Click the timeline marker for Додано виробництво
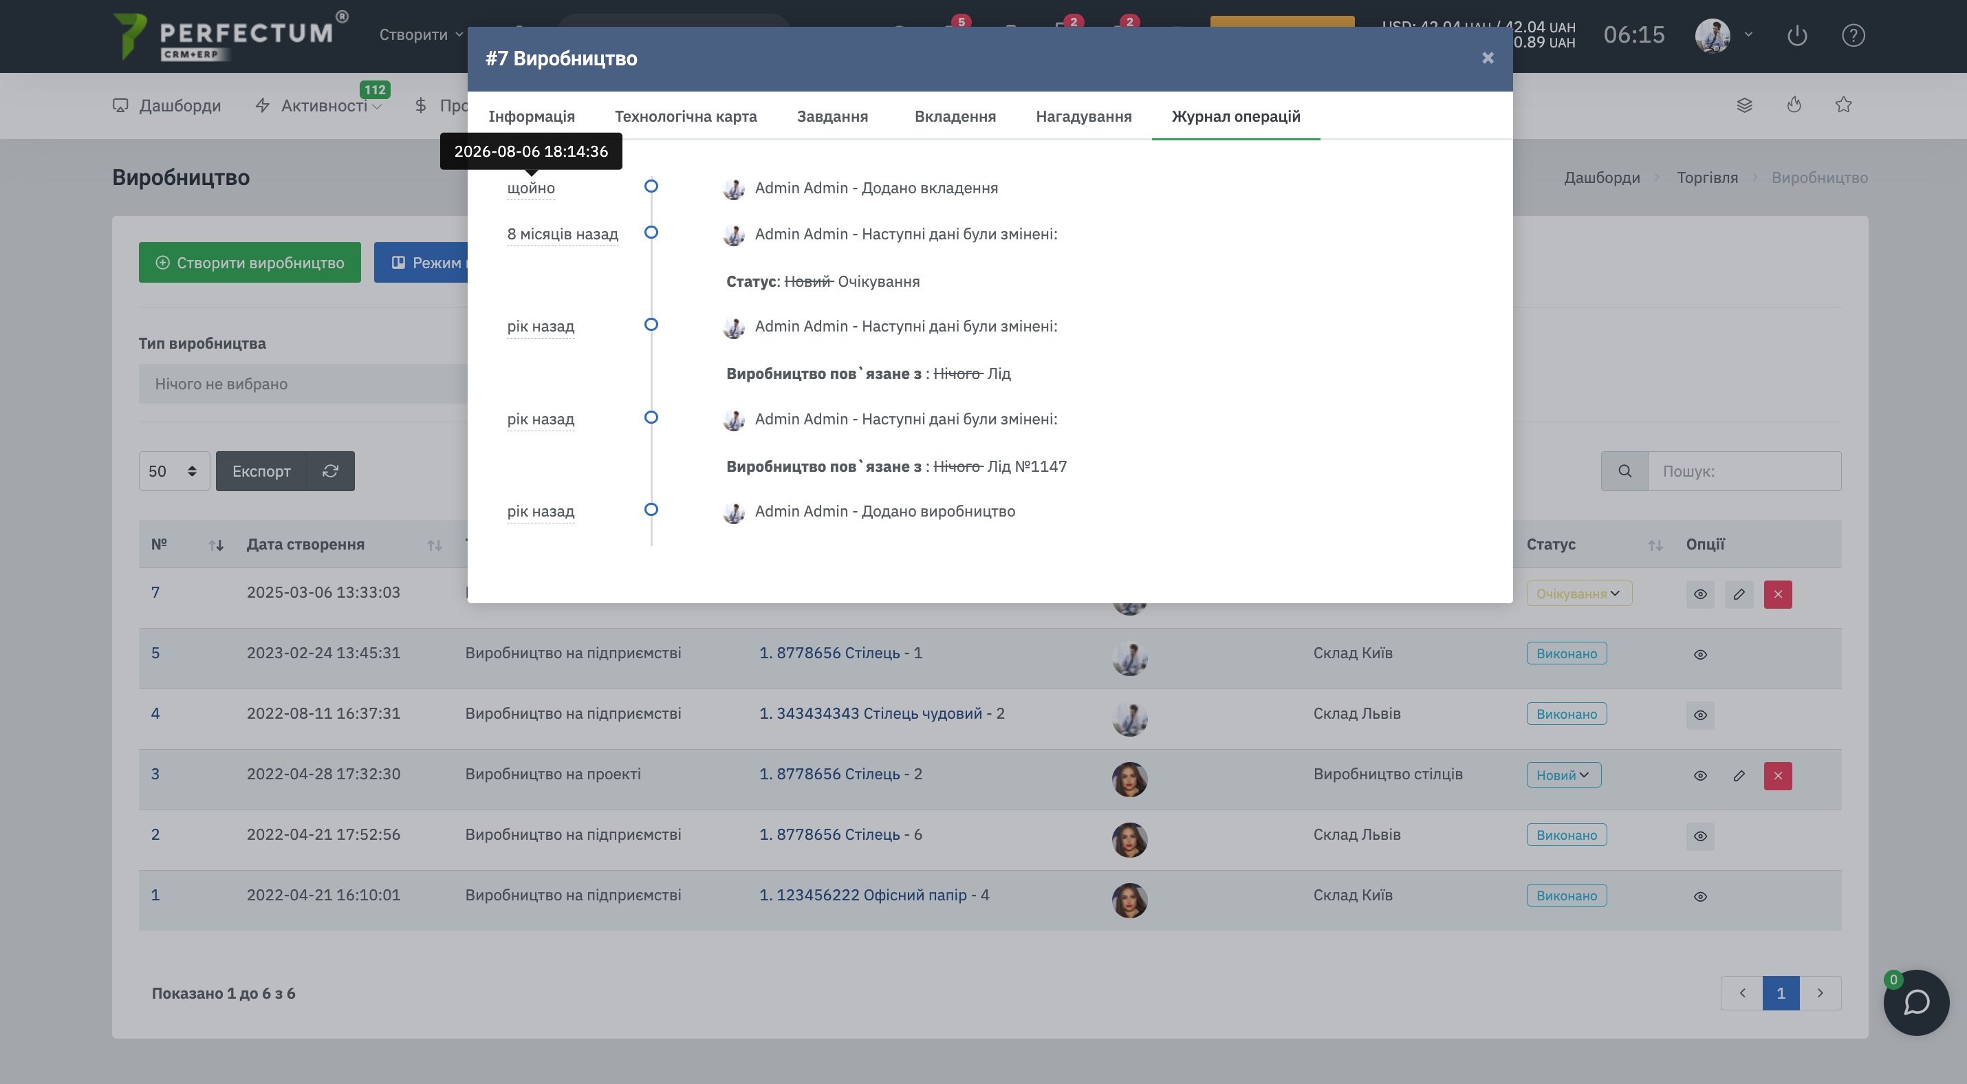Screen dimensions: 1967x1084 [651, 509]
